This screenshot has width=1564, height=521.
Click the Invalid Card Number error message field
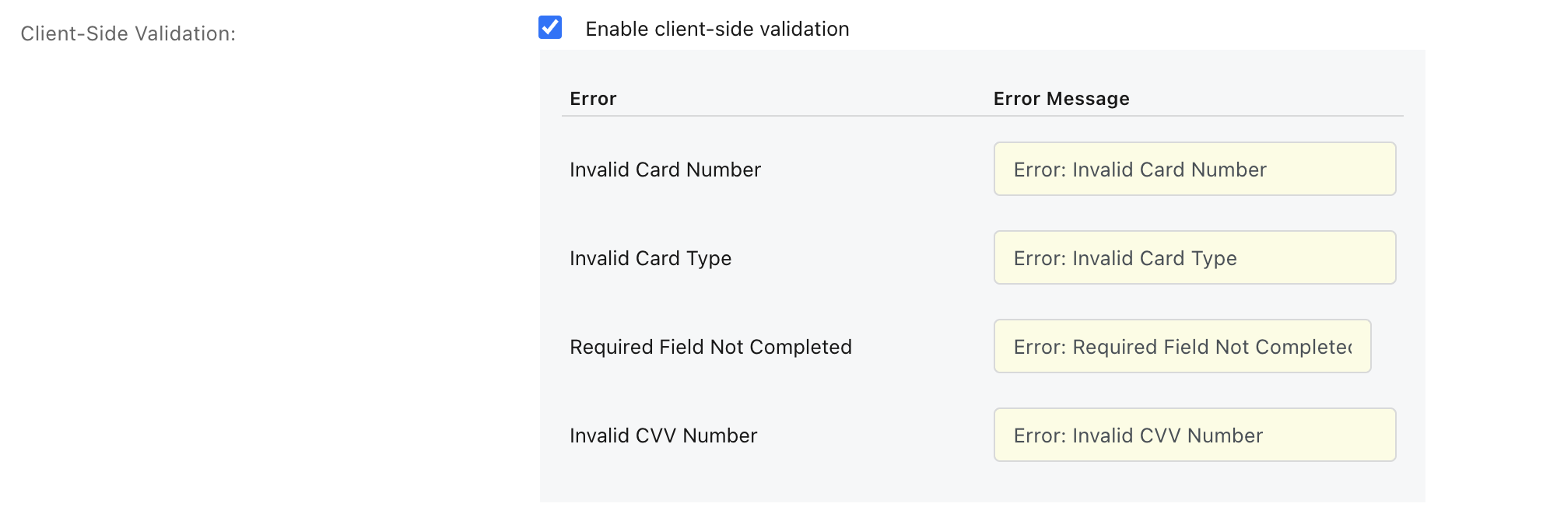(1194, 170)
